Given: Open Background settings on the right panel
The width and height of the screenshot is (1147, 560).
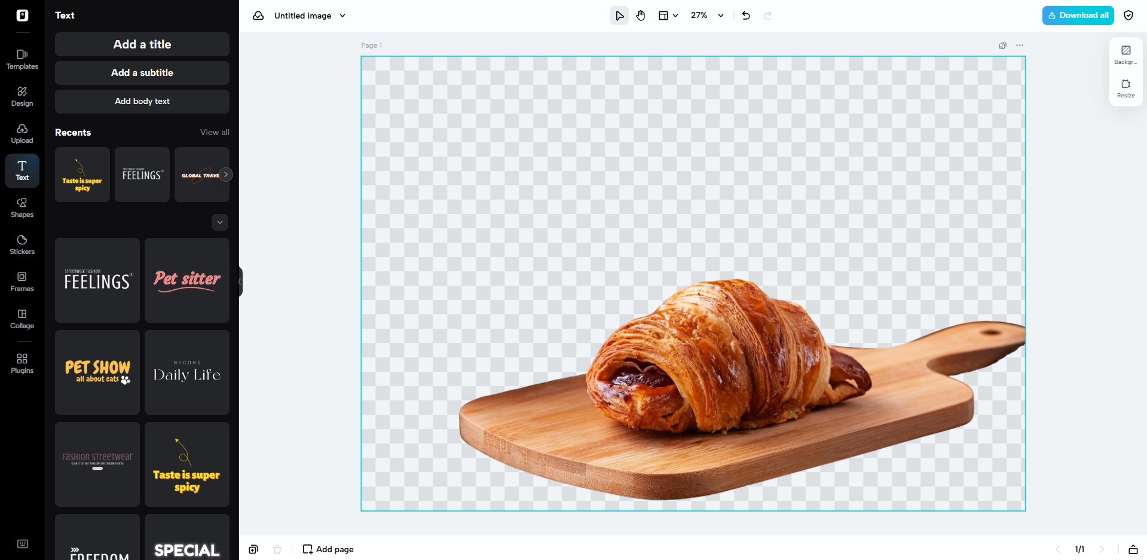Looking at the screenshot, I should [1125, 54].
